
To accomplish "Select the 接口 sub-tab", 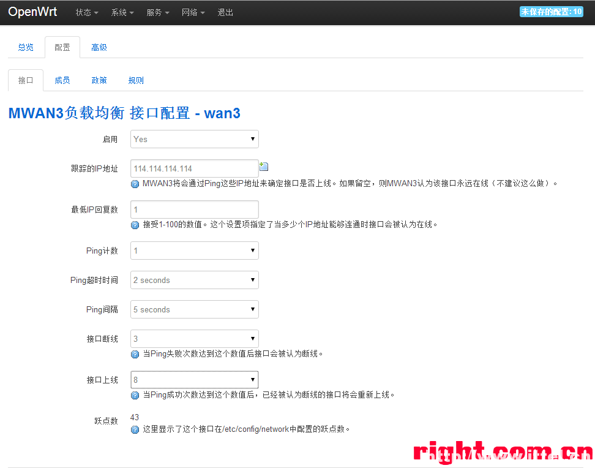I will (x=26, y=80).
